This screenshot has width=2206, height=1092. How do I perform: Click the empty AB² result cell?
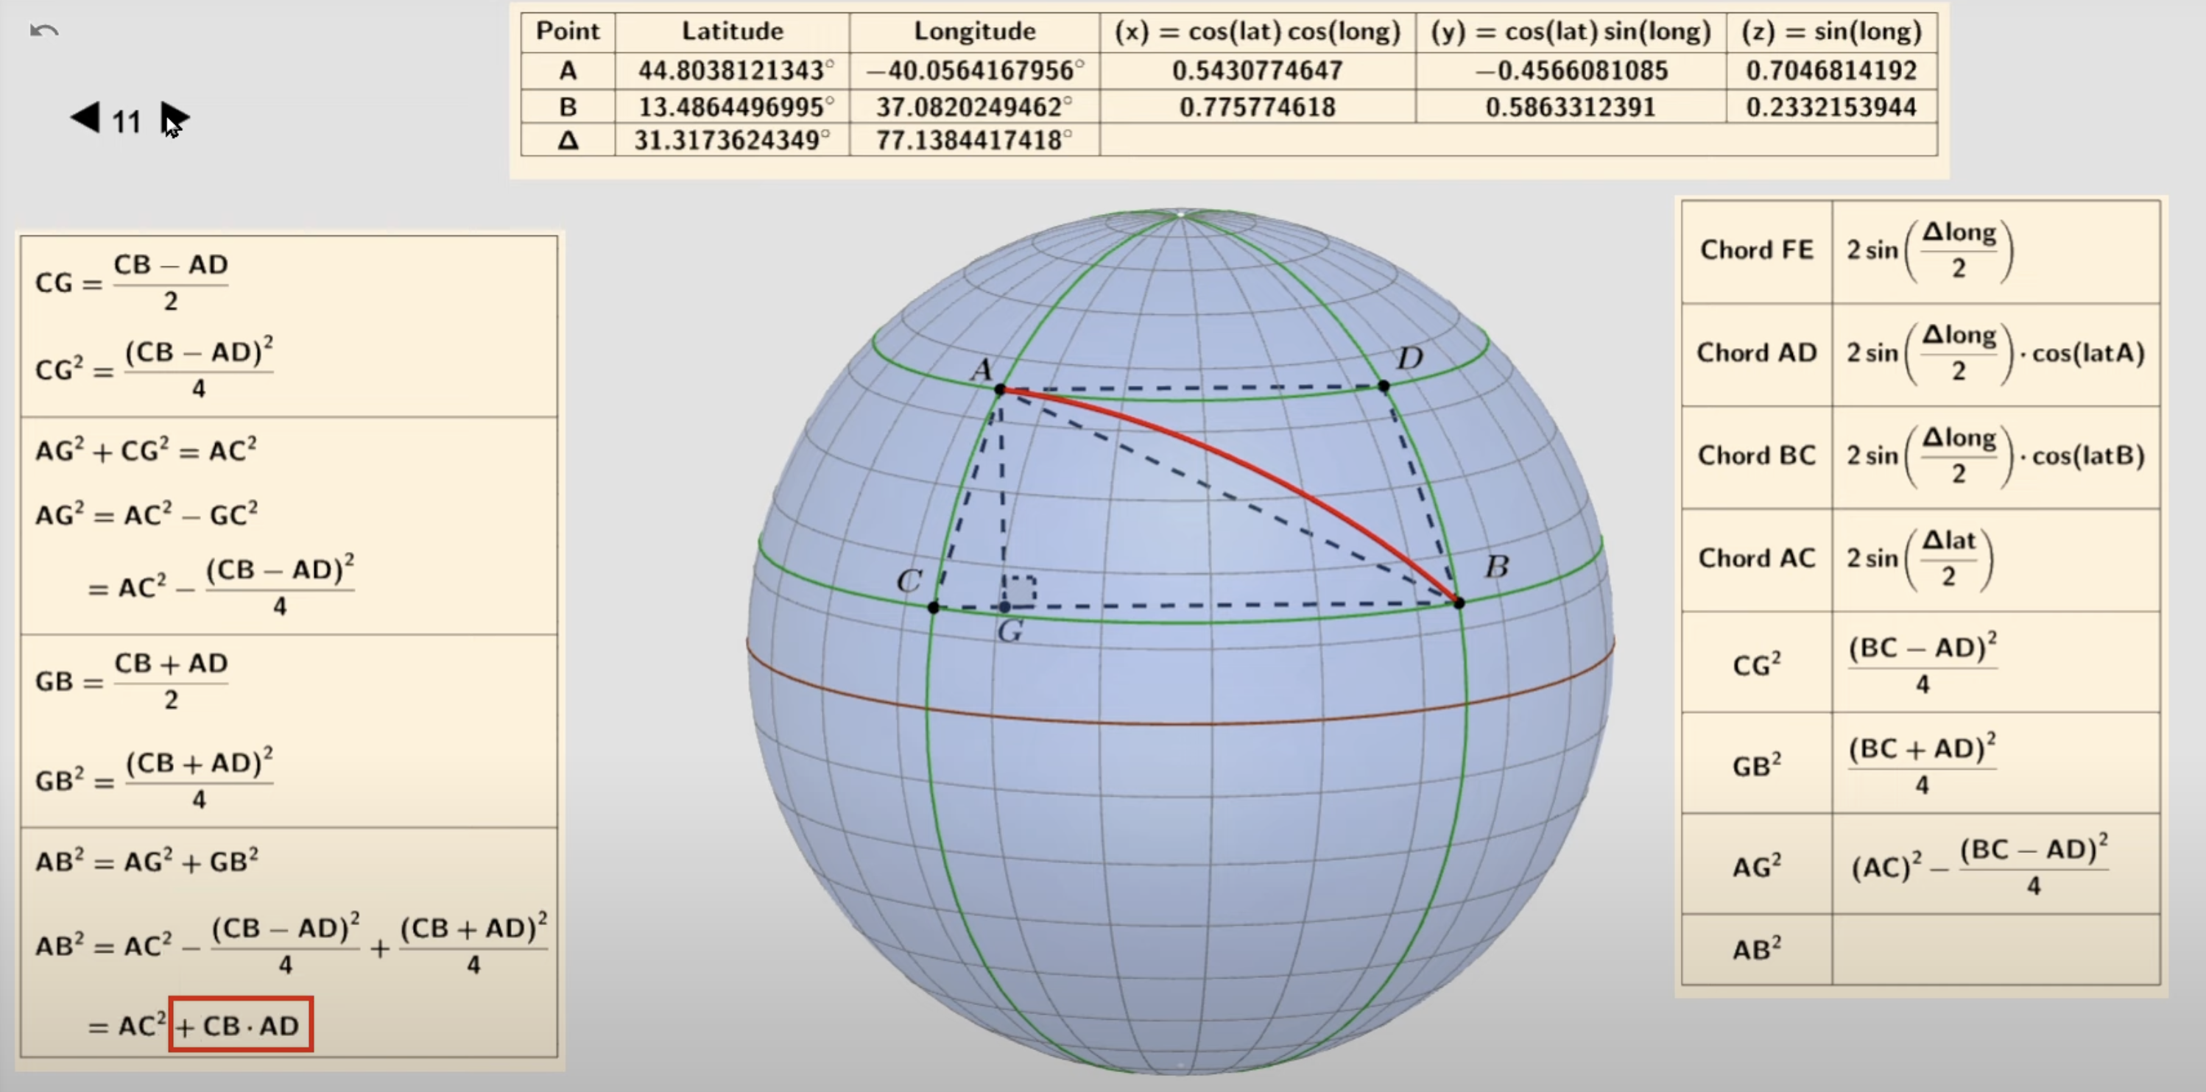[1995, 949]
